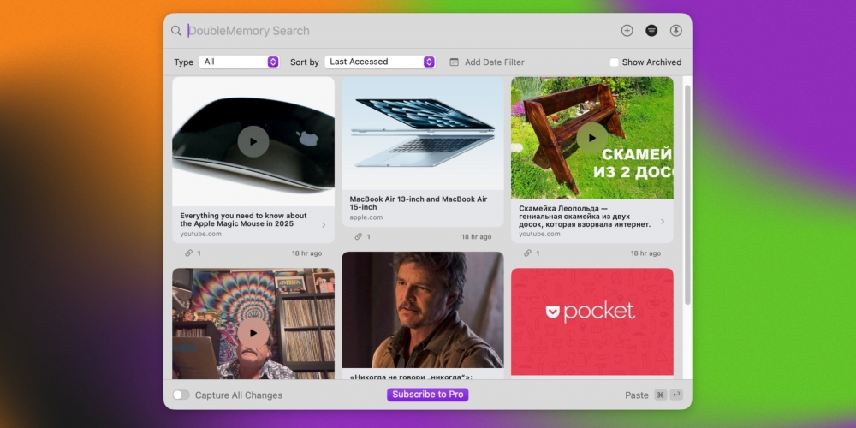Screen dimensions: 856x428
Task: Click link count icon under MacBook Air card
Action: tap(358, 236)
